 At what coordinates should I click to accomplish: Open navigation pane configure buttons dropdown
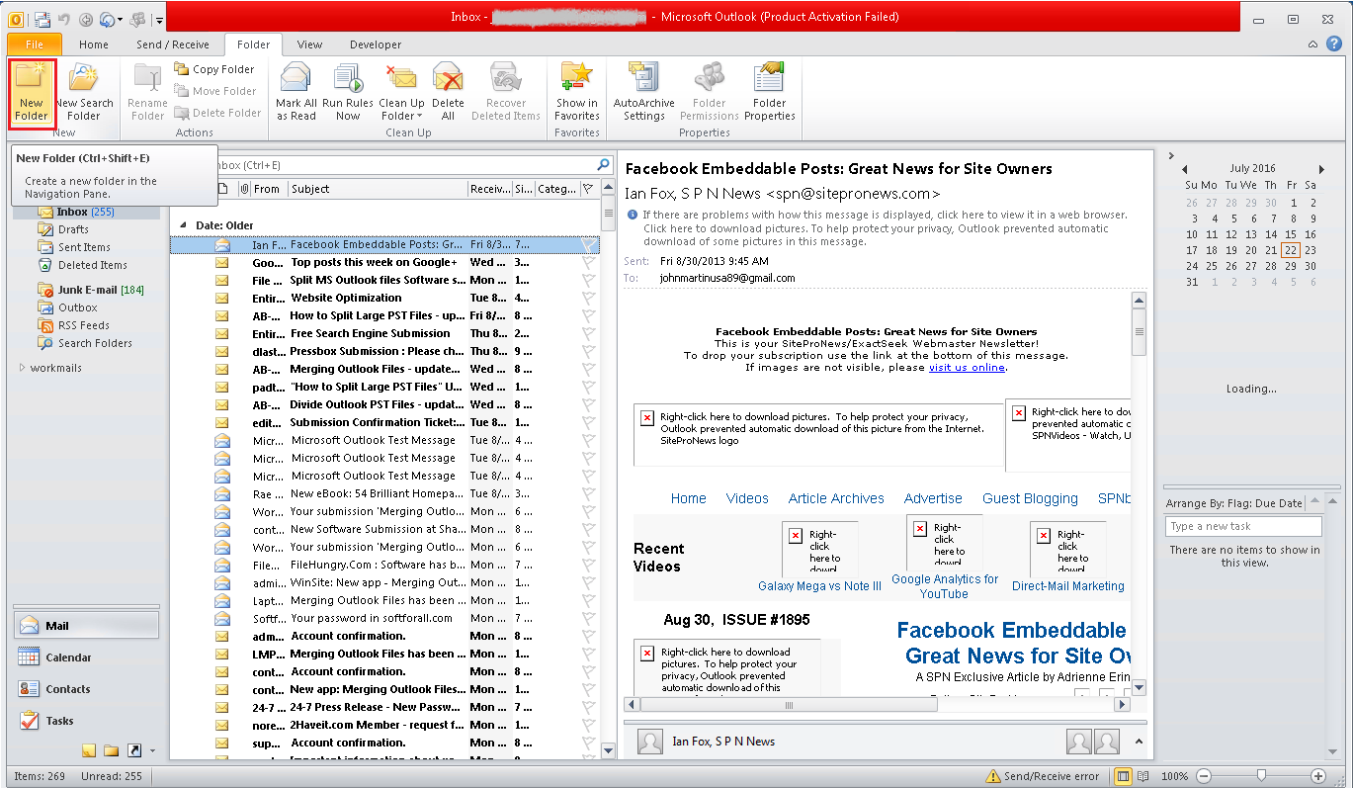(152, 751)
